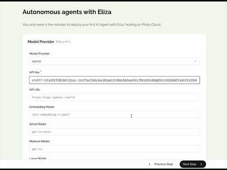Click the Autonomous agents with Eliza title
227x170 pixels.
67,12
